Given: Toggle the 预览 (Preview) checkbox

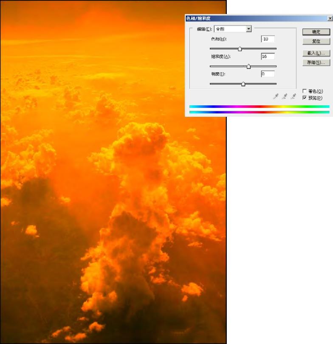Looking at the screenshot, I should click(x=305, y=98).
